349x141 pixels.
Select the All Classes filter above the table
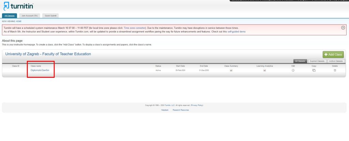300,61
